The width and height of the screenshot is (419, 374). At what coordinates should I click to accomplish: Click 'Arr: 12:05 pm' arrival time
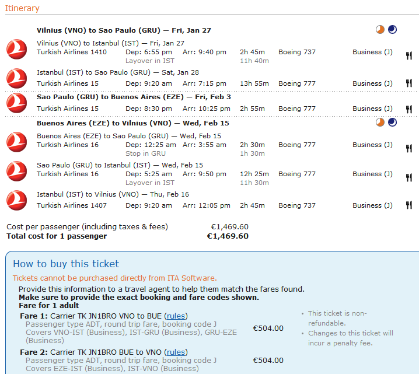point(207,205)
